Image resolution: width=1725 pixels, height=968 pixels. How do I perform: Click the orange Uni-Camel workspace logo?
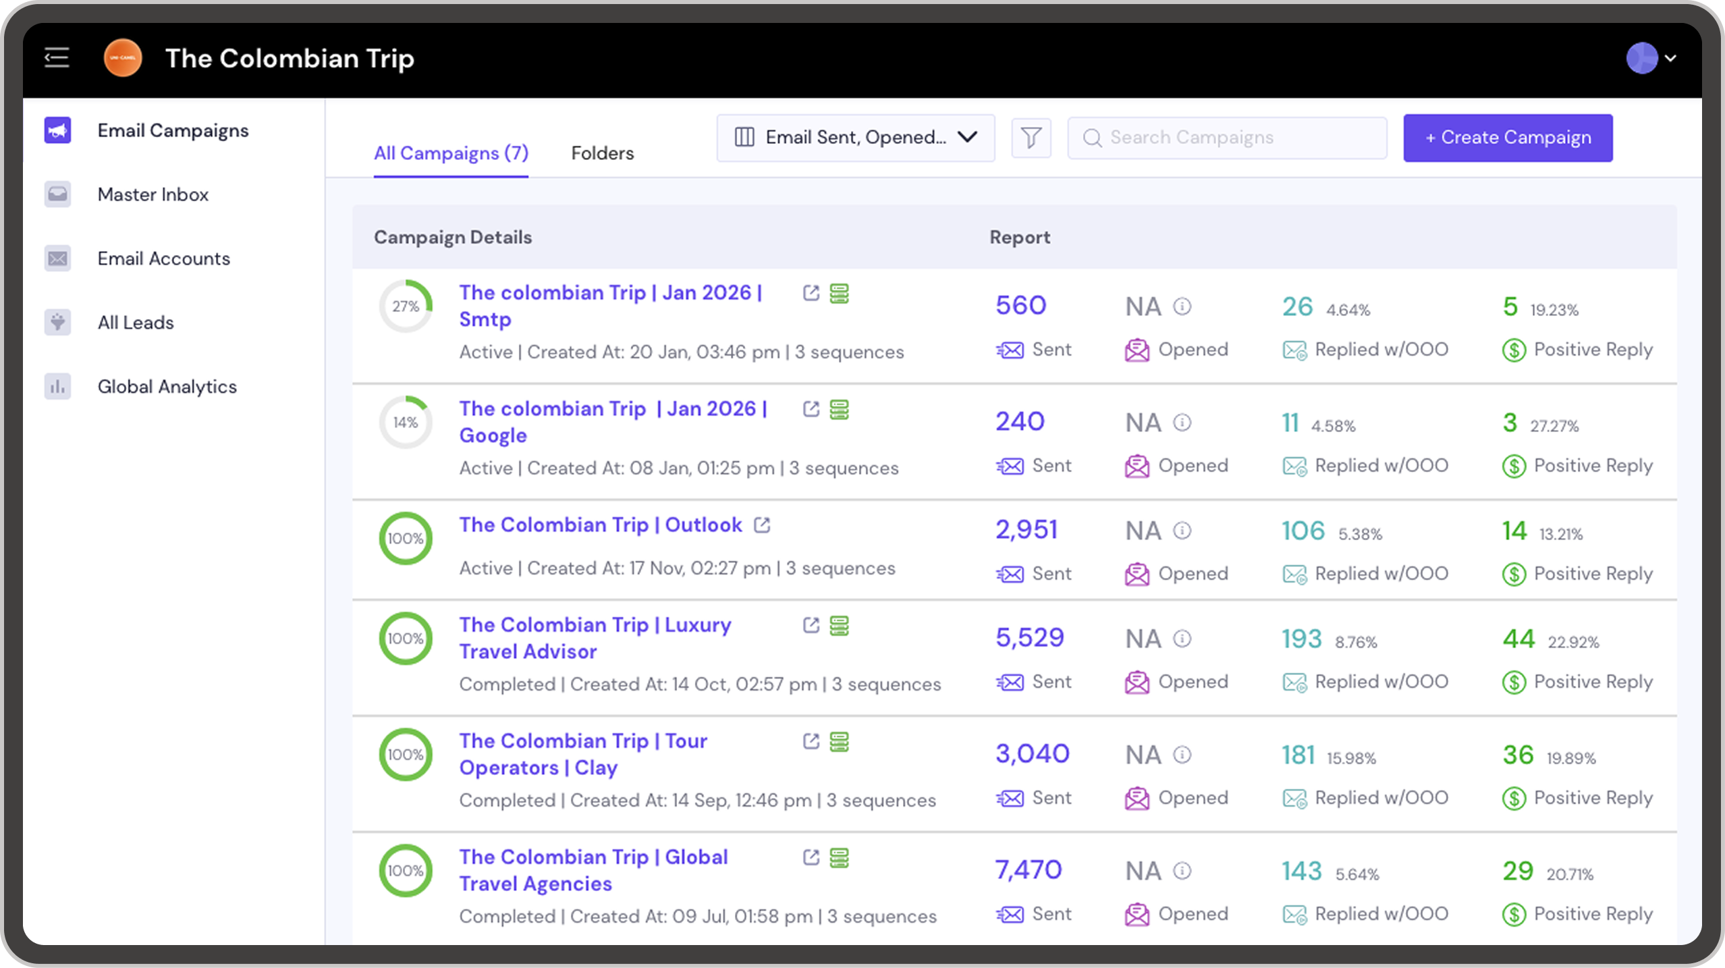(x=122, y=58)
